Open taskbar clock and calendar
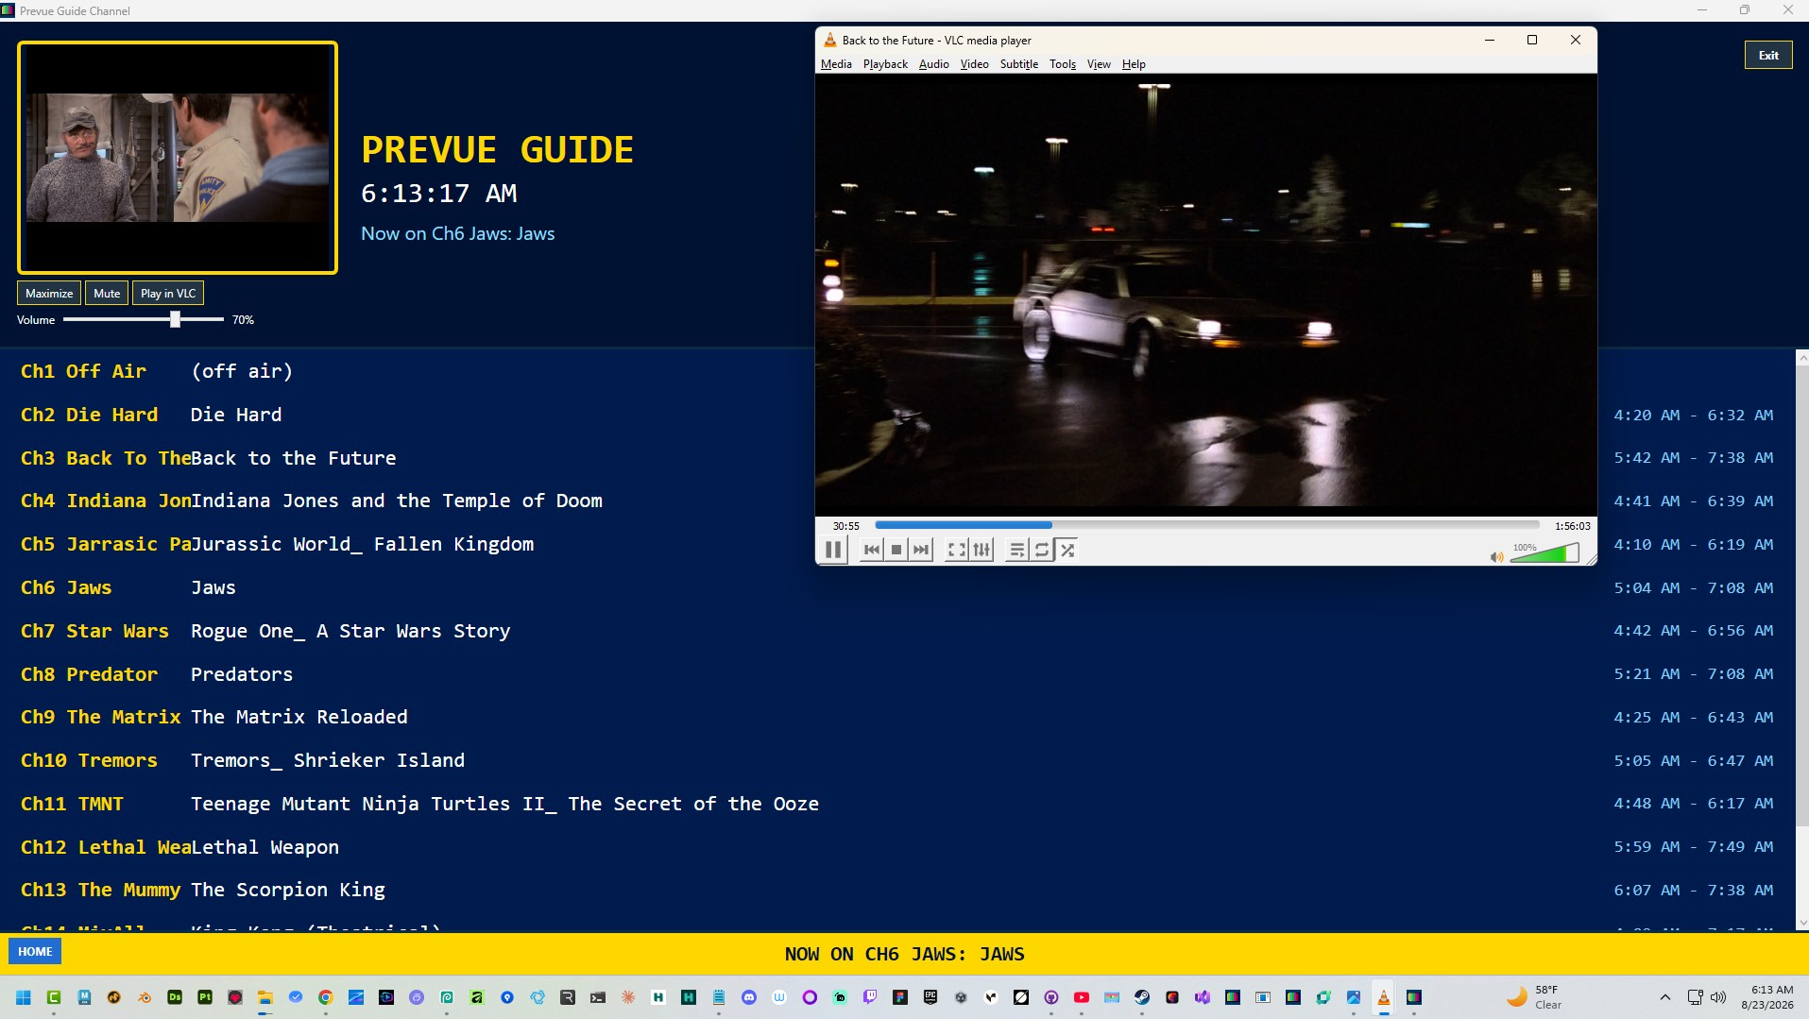 click(x=1766, y=997)
